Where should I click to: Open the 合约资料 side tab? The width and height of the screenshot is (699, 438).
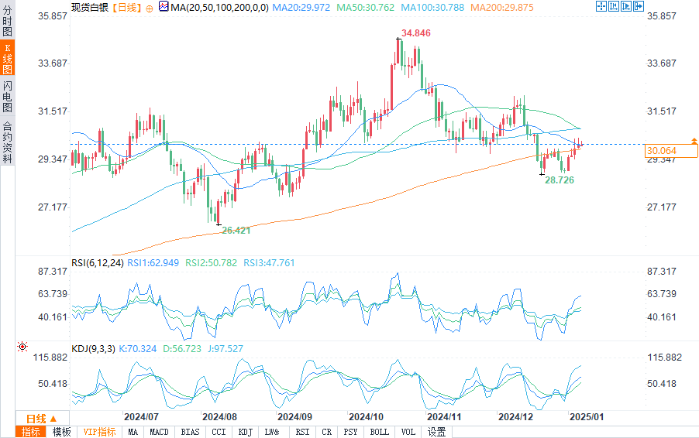pos(7,142)
